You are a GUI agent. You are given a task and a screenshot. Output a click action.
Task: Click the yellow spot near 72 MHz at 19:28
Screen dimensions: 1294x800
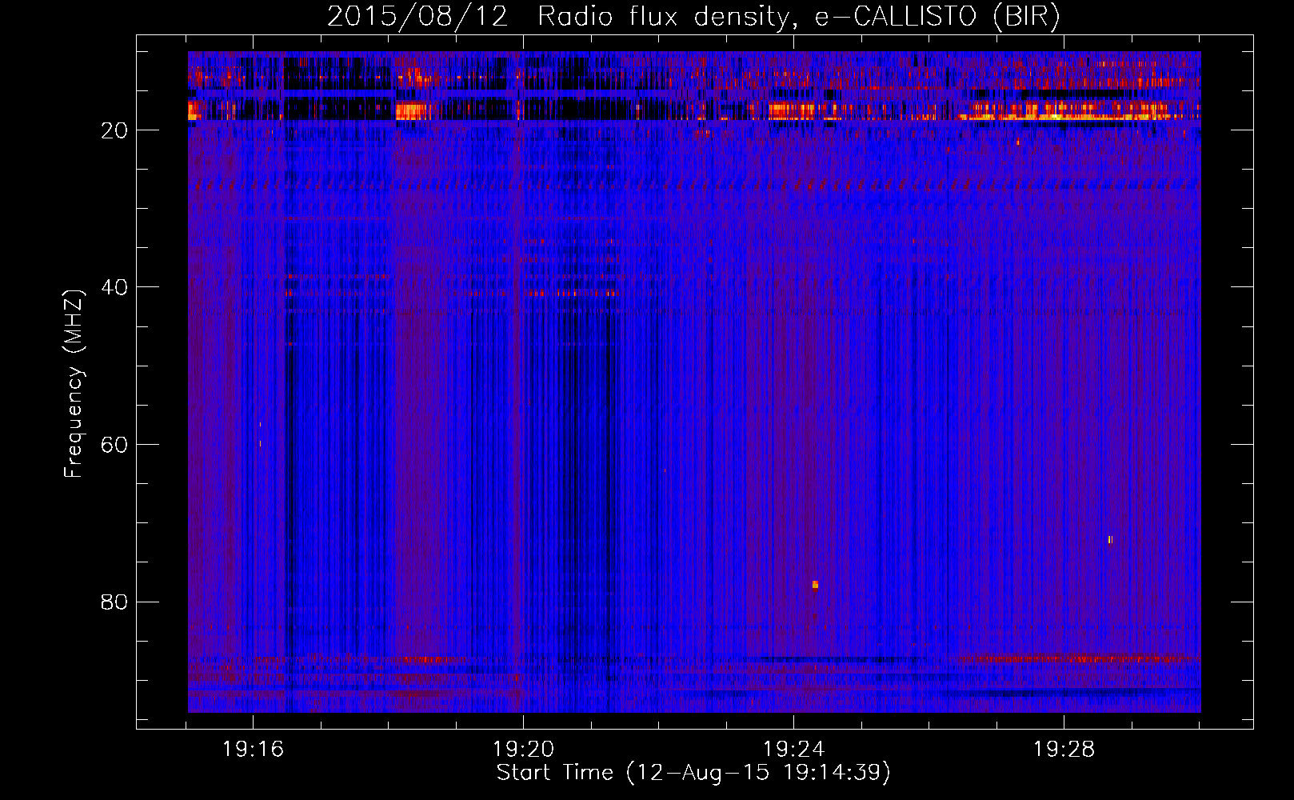pyautogui.click(x=1110, y=540)
